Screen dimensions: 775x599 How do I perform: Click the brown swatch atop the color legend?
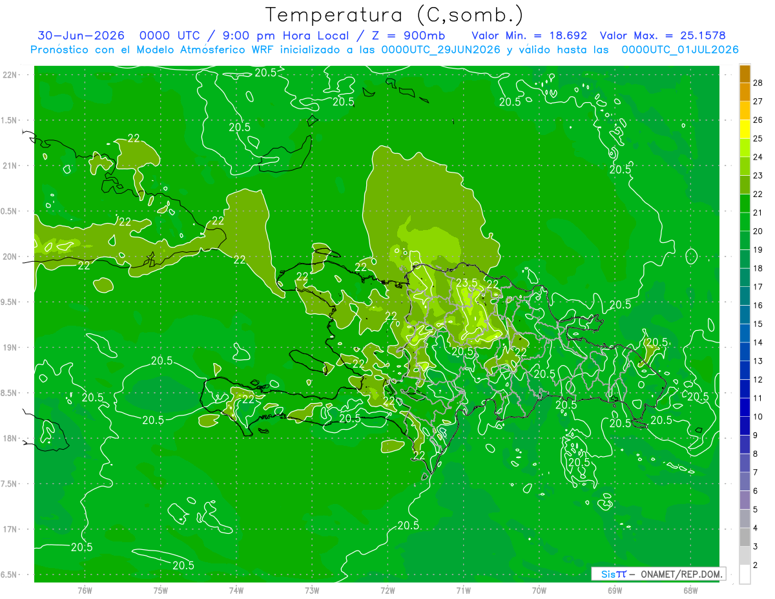[745, 74]
